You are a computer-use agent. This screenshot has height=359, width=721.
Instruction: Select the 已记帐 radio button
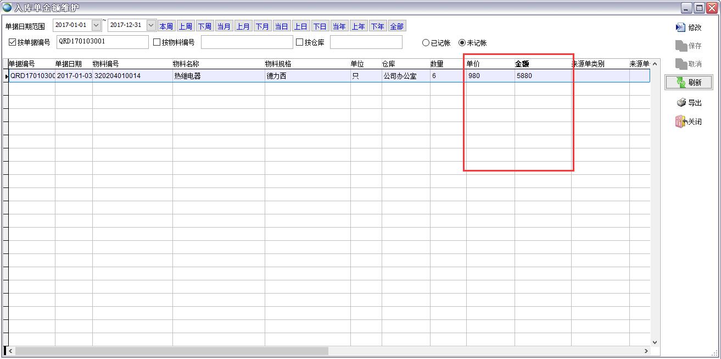[x=426, y=43]
